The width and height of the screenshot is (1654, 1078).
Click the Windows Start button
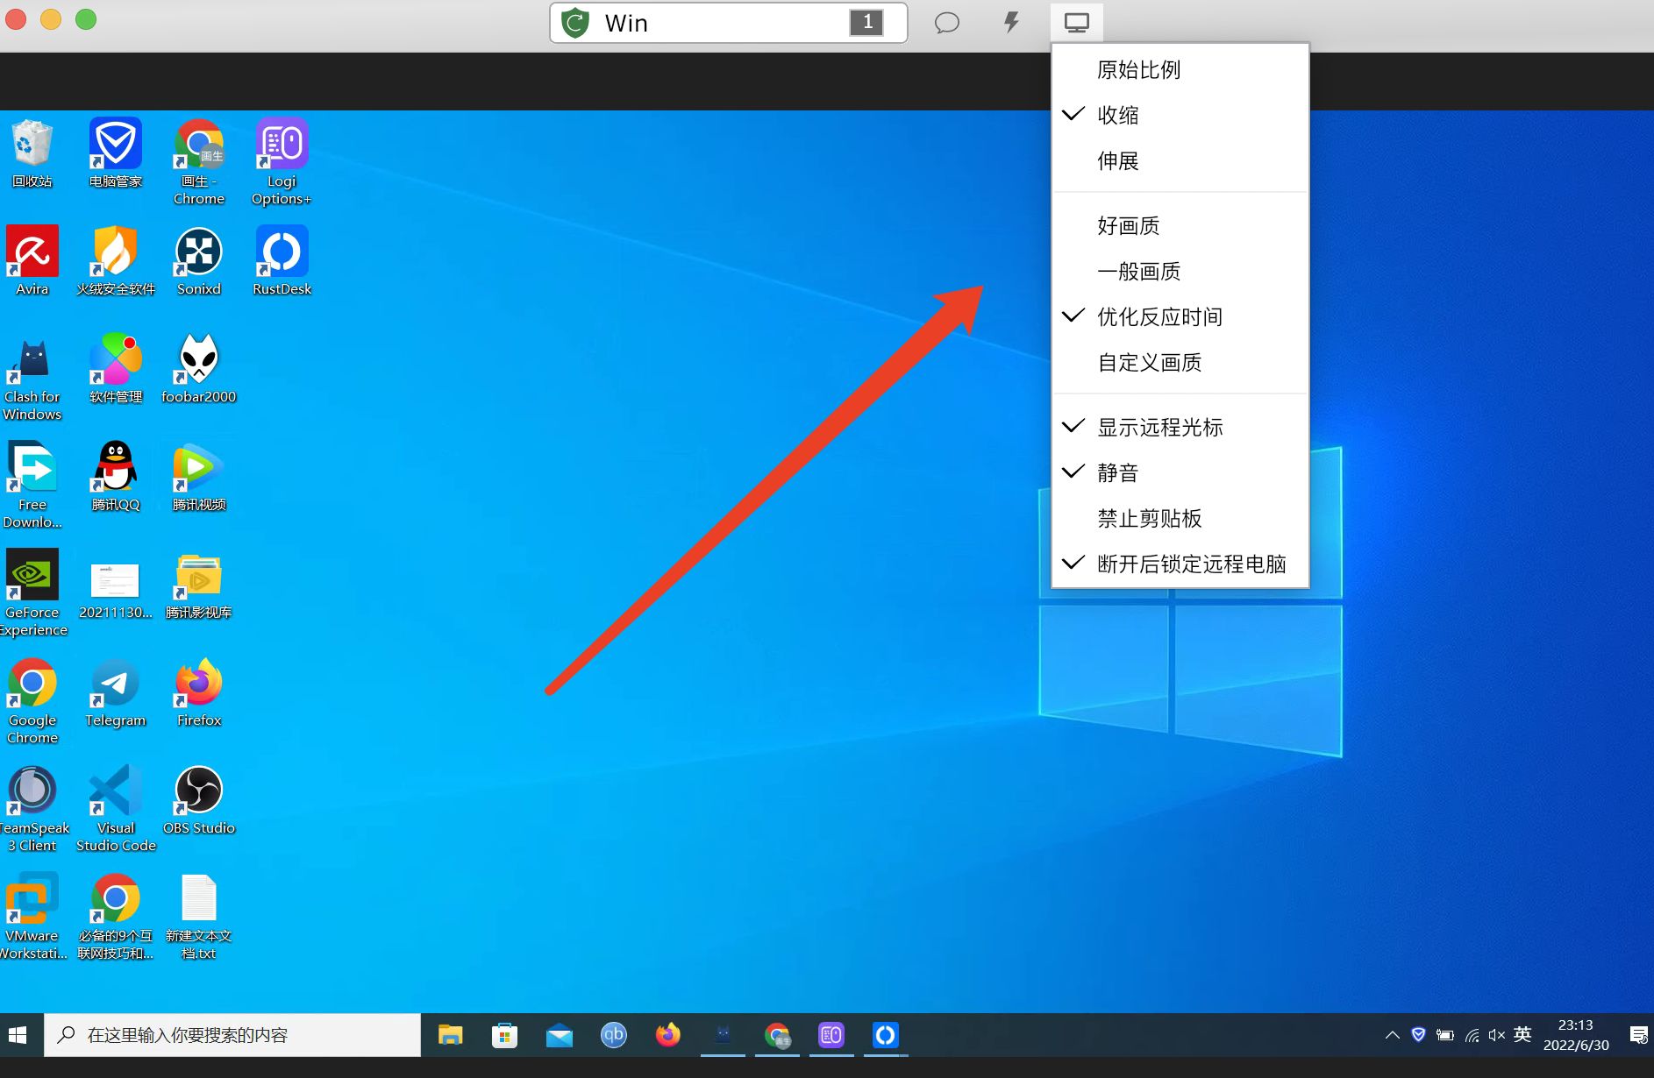coord(18,1035)
